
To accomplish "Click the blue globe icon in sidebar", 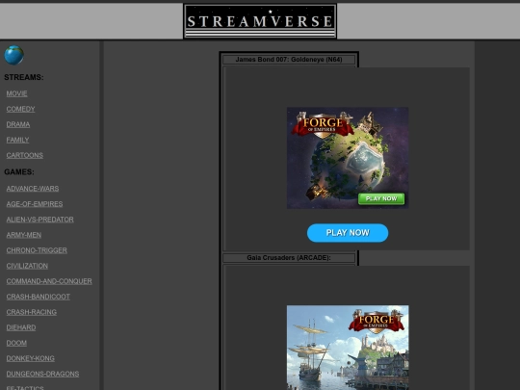I will pyautogui.click(x=13, y=55).
